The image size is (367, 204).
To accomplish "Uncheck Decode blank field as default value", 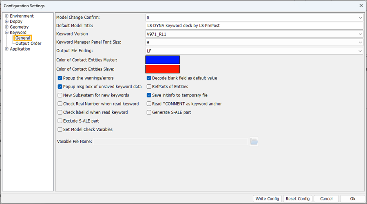I will (149, 78).
